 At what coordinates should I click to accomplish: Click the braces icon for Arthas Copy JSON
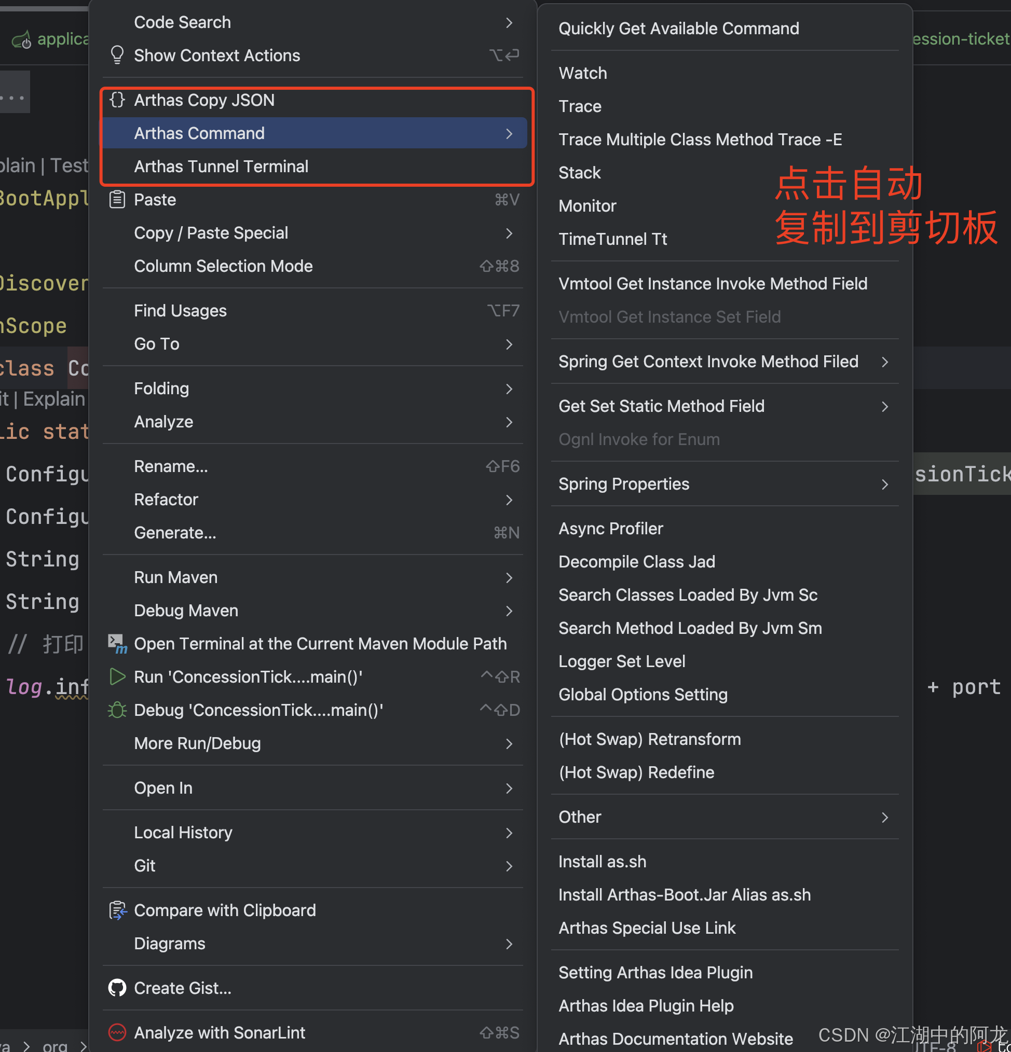(117, 100)
